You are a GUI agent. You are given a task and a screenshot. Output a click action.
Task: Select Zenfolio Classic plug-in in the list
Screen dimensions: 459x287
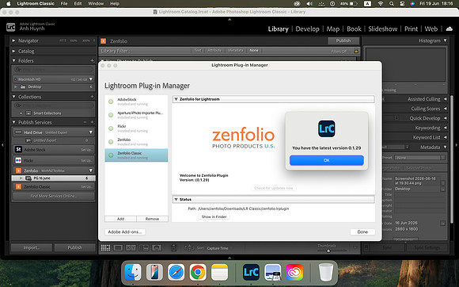click(x=136, y=155)
